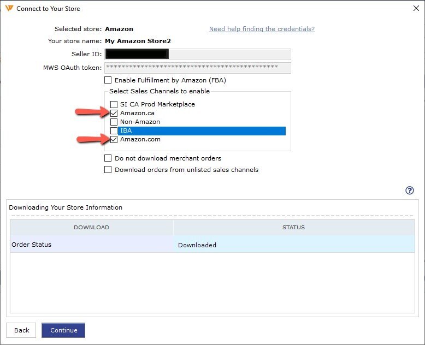
Task: Select the Order Status row
Action: coord(91,245)
